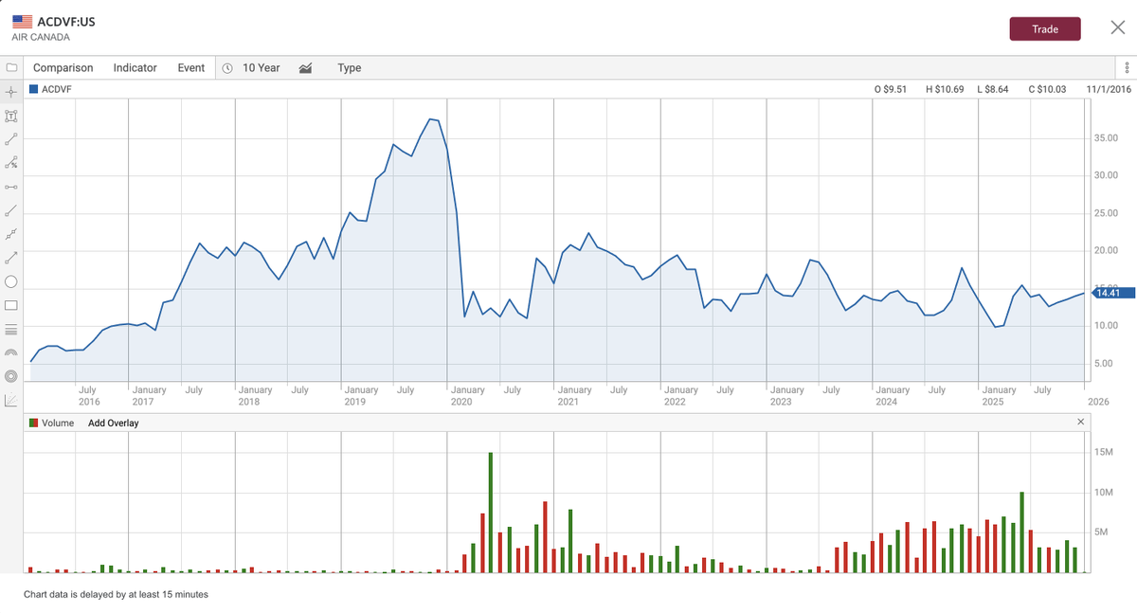Select the fan lines tool
The height and width of the screenshot is (613, 1137).
[x=11, y=400]
